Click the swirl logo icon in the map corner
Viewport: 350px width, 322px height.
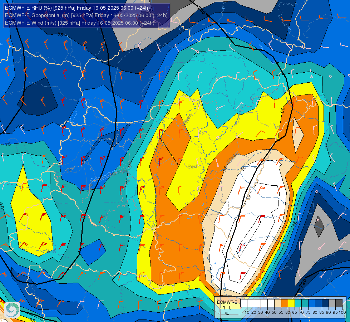(x=12, y=310)
